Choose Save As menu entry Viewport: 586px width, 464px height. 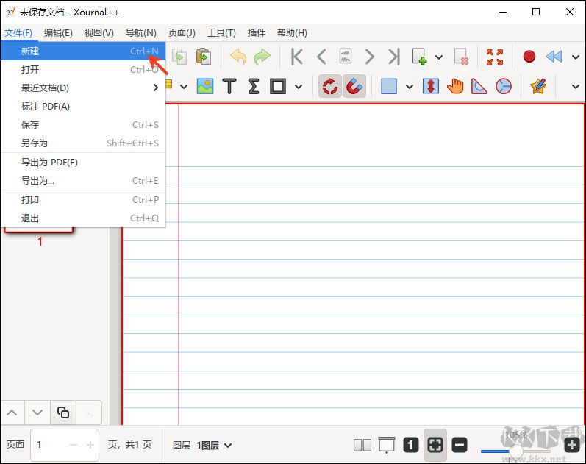83,143
